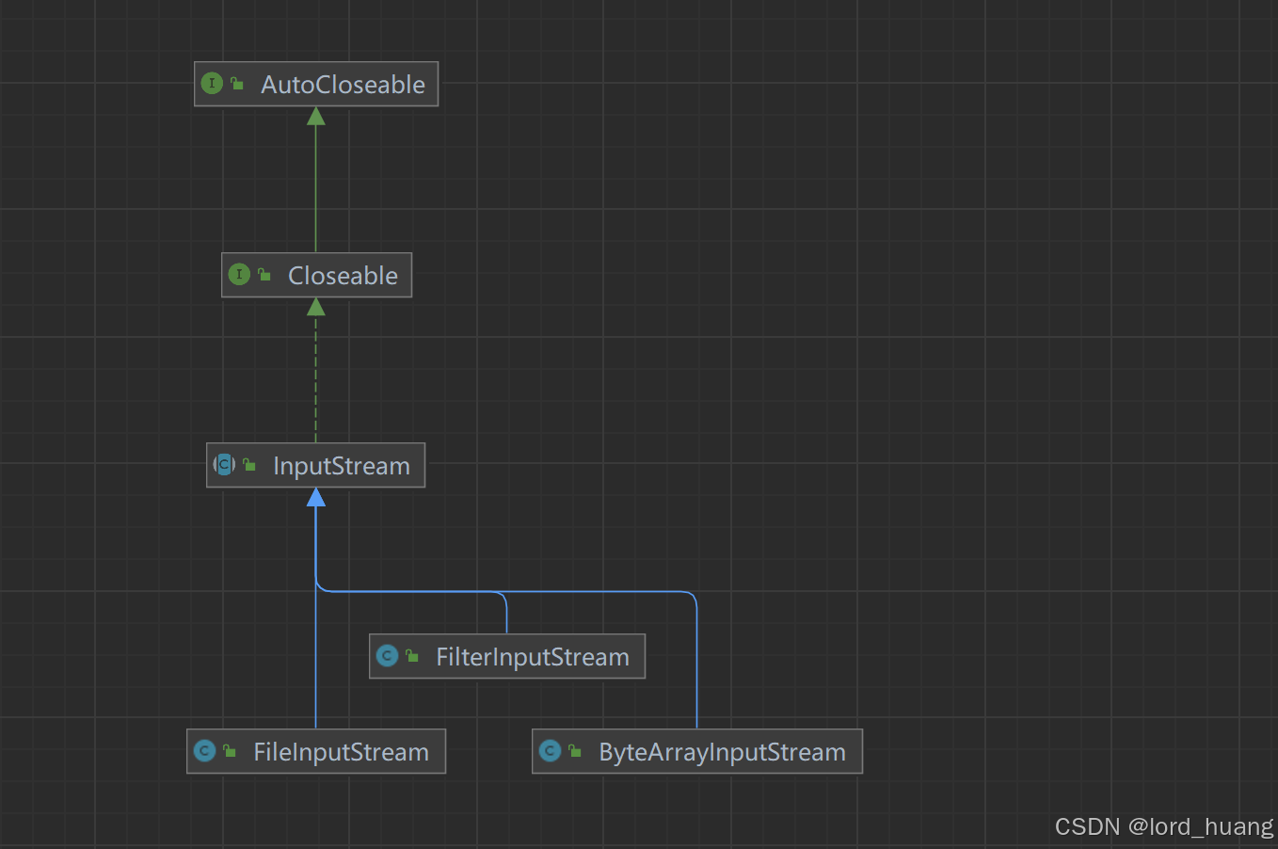Viewport: 1278px width, 849px height.
Task: Click the key icon on FilterInputStream
Action: coord(410,654)
